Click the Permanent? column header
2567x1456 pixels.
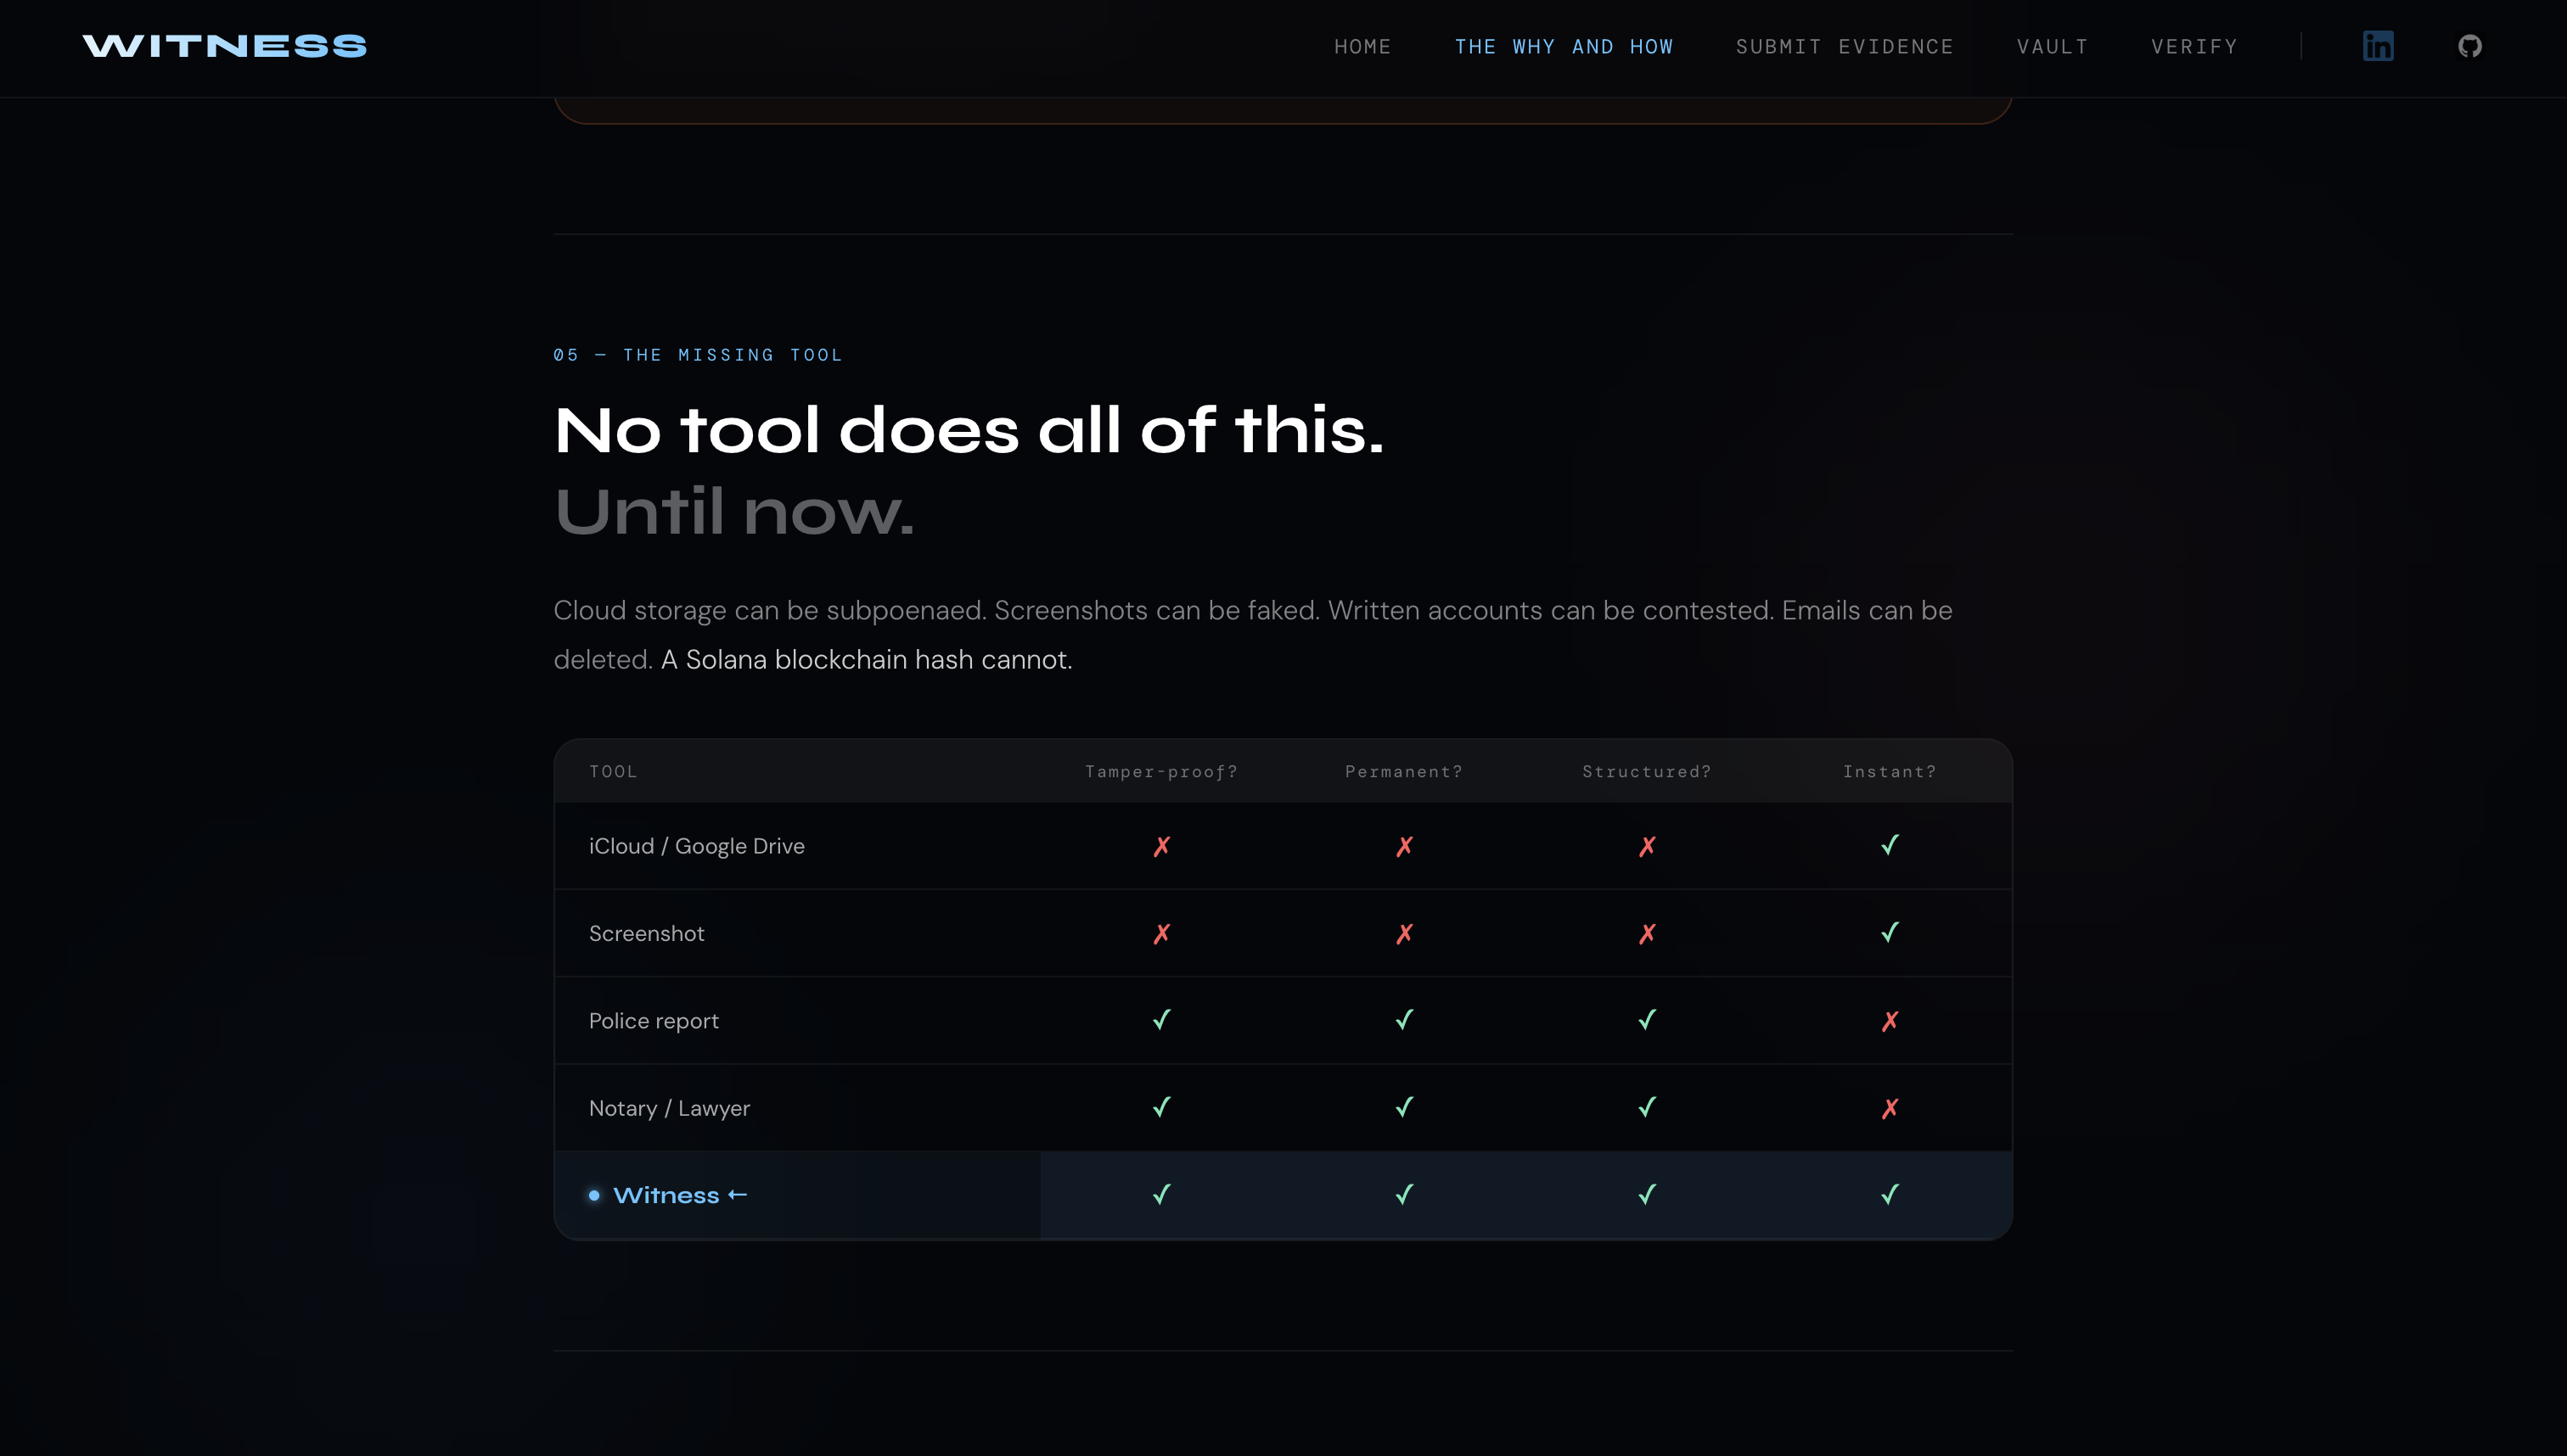(1403, 772)
